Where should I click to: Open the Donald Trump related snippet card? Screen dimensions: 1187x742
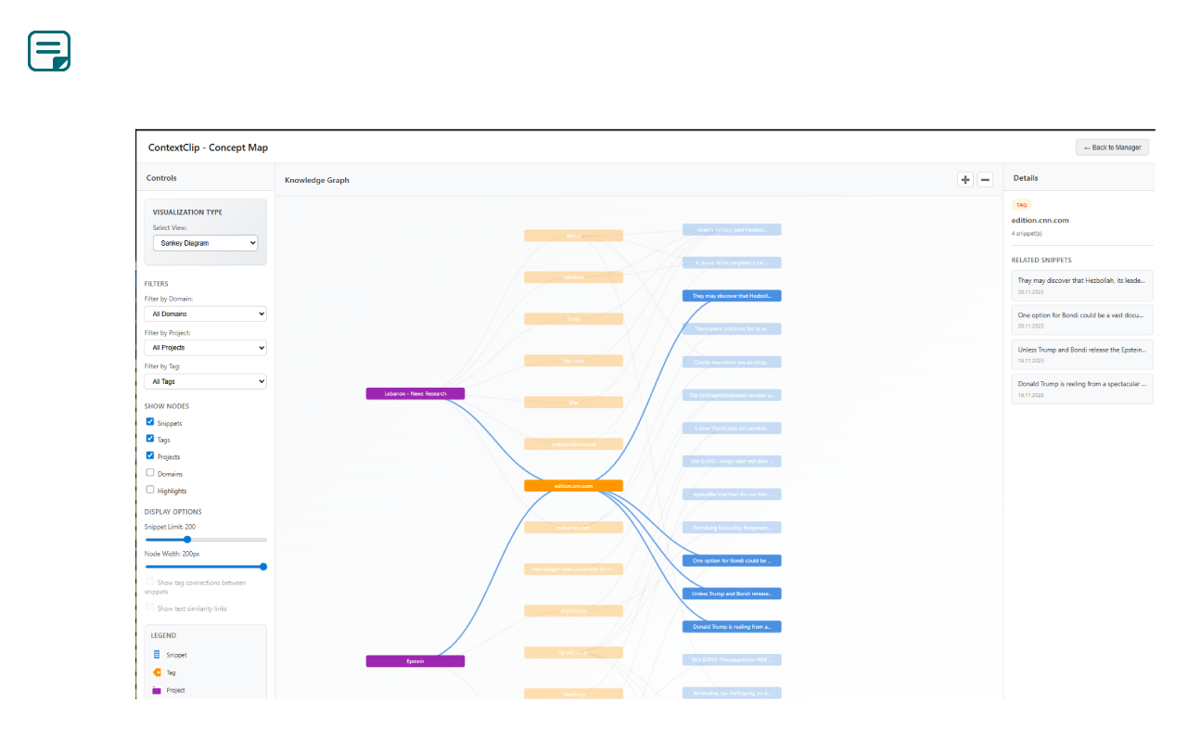click(1081, 388)
